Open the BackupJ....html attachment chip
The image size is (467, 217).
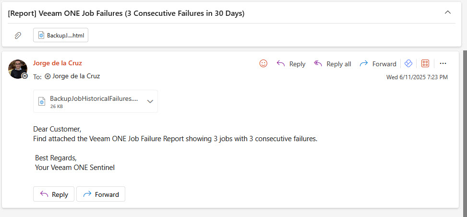[61, 35]
